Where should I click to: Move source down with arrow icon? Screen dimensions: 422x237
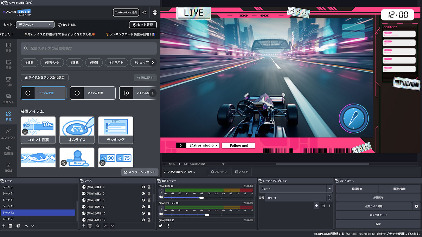click(112, 226)
